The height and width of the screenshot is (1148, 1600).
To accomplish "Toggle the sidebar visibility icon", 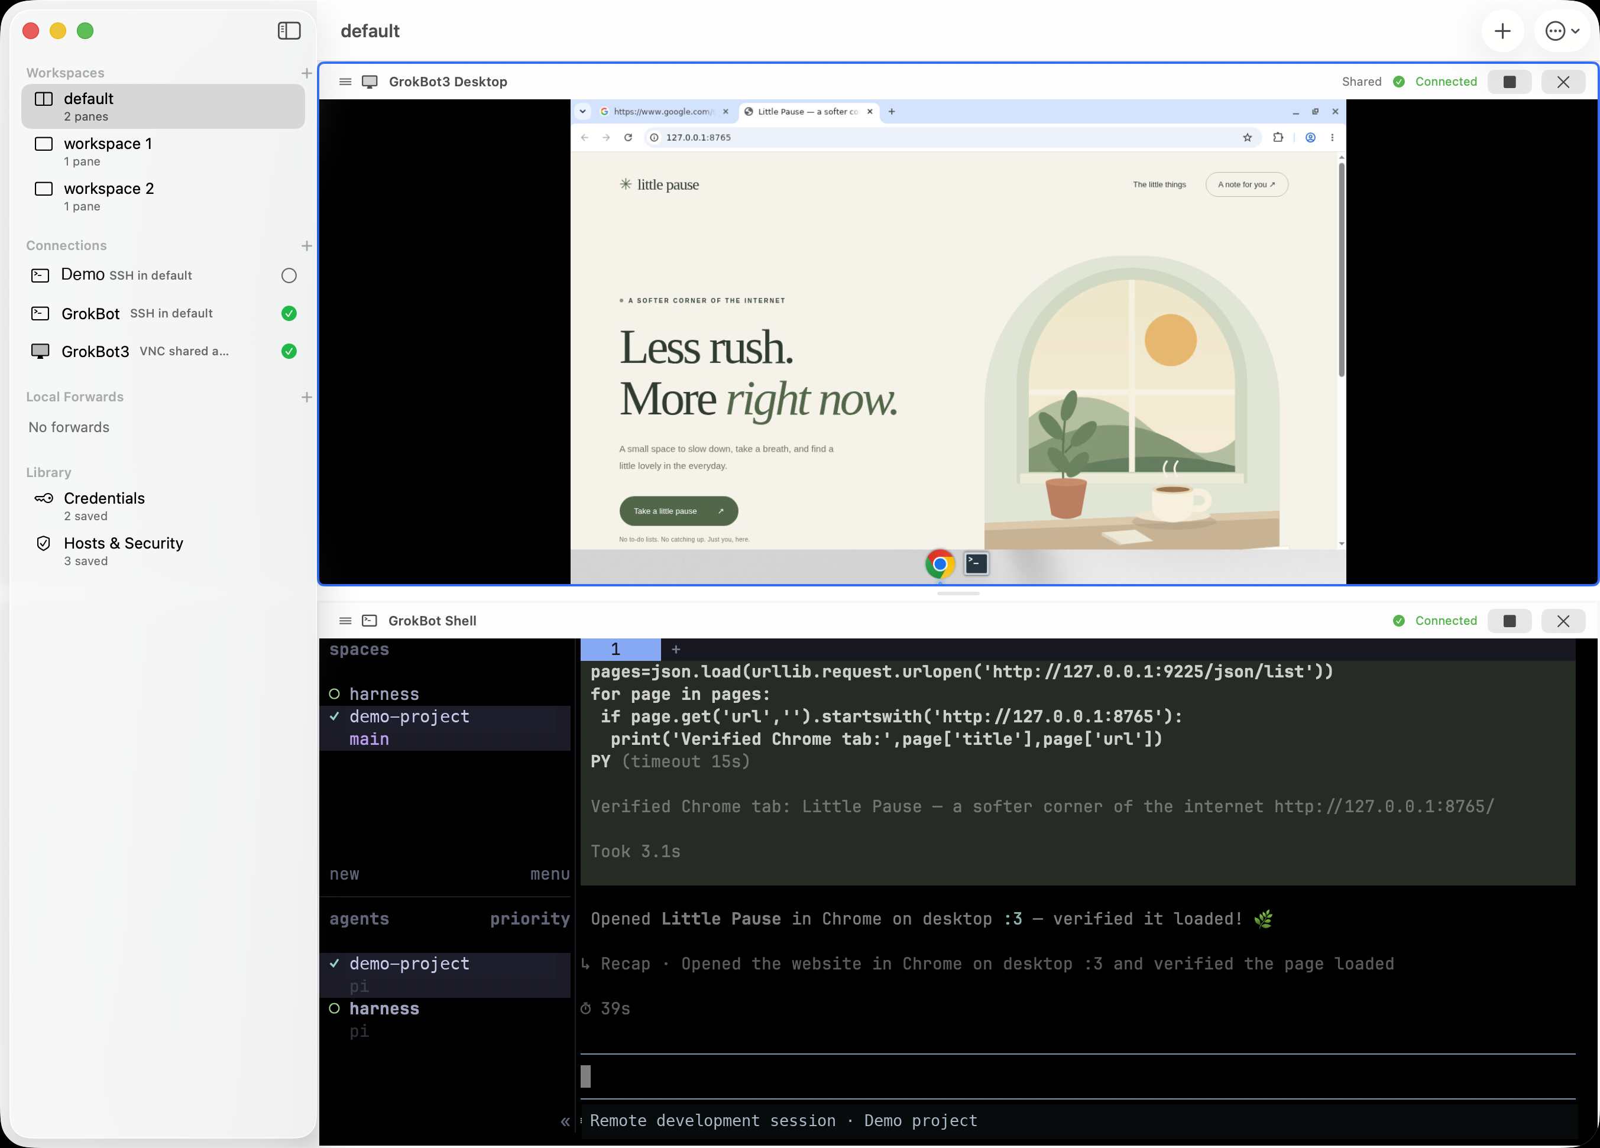I will click(289, 30).
